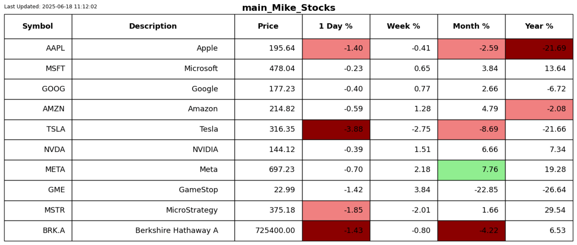Click the Symbol column header
Image resolution: width=577 pixels, height=245 pixels.
tap(38, 26)
